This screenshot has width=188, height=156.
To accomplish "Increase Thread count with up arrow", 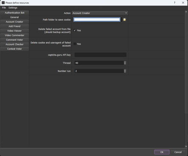I will pos(125,62).
